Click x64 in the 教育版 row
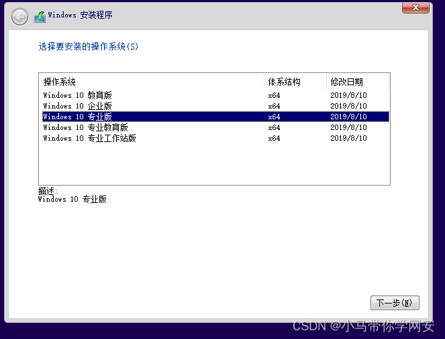The height and width of the screenshot is (339, 445). pos(274,95)
